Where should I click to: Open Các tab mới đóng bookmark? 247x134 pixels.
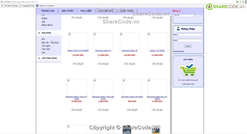click(9, 6)
